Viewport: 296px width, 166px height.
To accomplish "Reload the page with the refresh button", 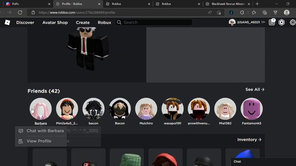I will (x=20, y=12).
